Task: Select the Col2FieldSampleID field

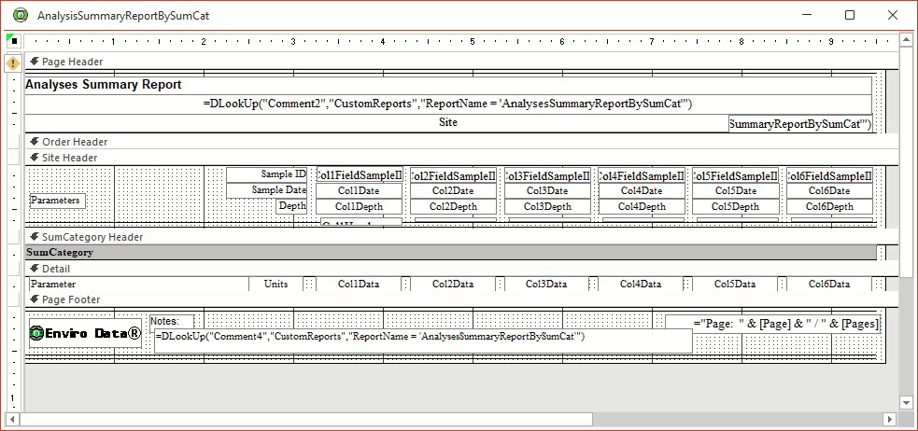Action: pos(453,174)
